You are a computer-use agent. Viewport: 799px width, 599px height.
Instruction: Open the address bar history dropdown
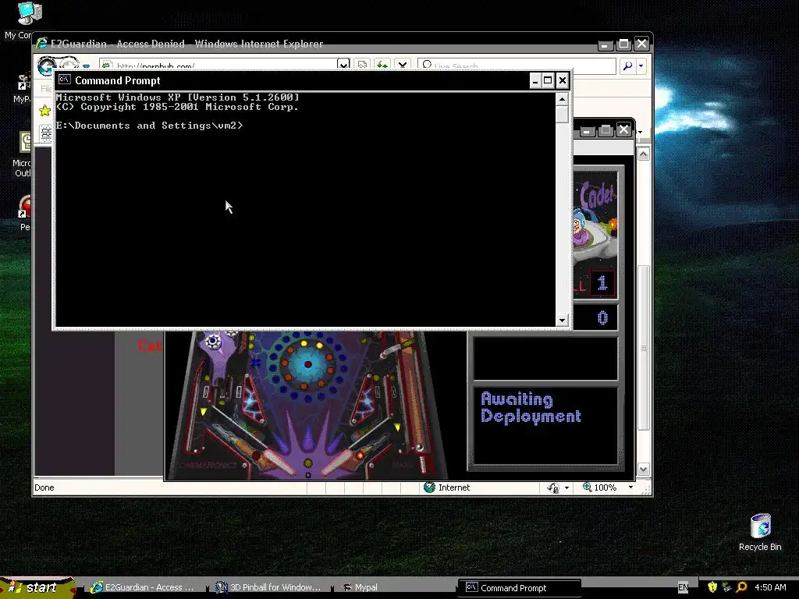coord(343,65)
